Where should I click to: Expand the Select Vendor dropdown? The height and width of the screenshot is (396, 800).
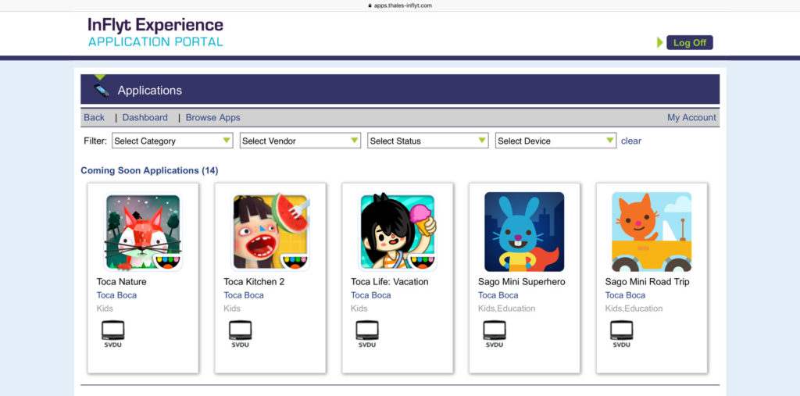(x=300, y=141)
